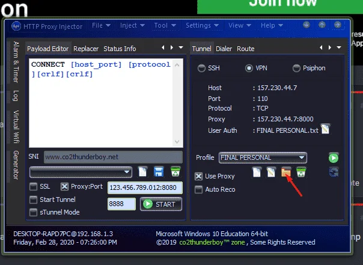Select the SSH tunnel radio button
Viewport: 363px width, 265px height.
pos(201,68)
